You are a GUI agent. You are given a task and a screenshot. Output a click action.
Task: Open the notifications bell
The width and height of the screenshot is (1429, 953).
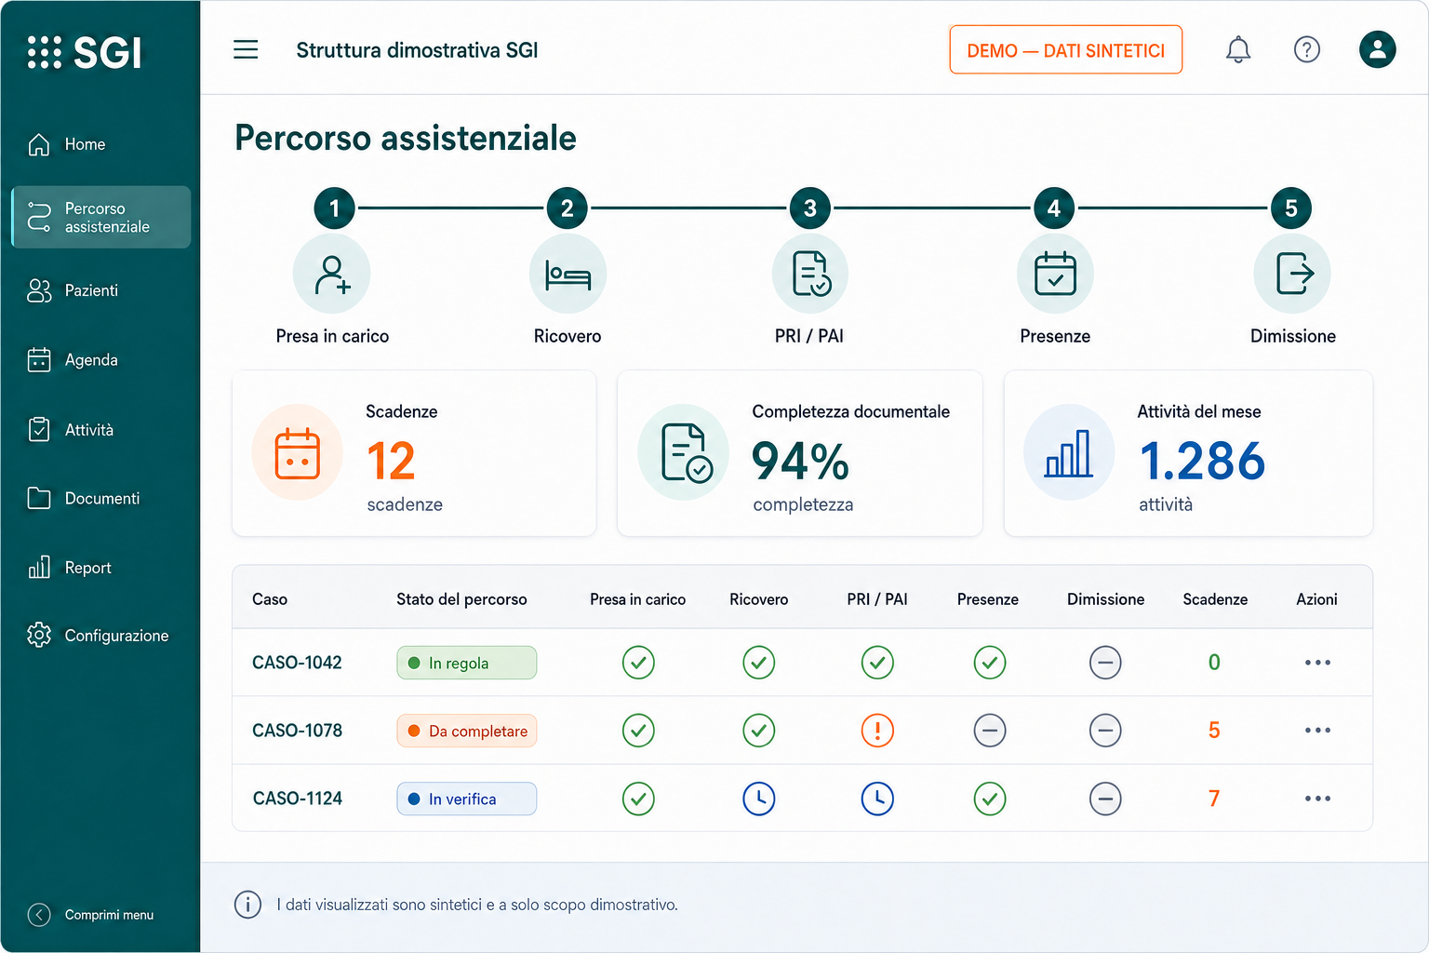(1237, 49)
